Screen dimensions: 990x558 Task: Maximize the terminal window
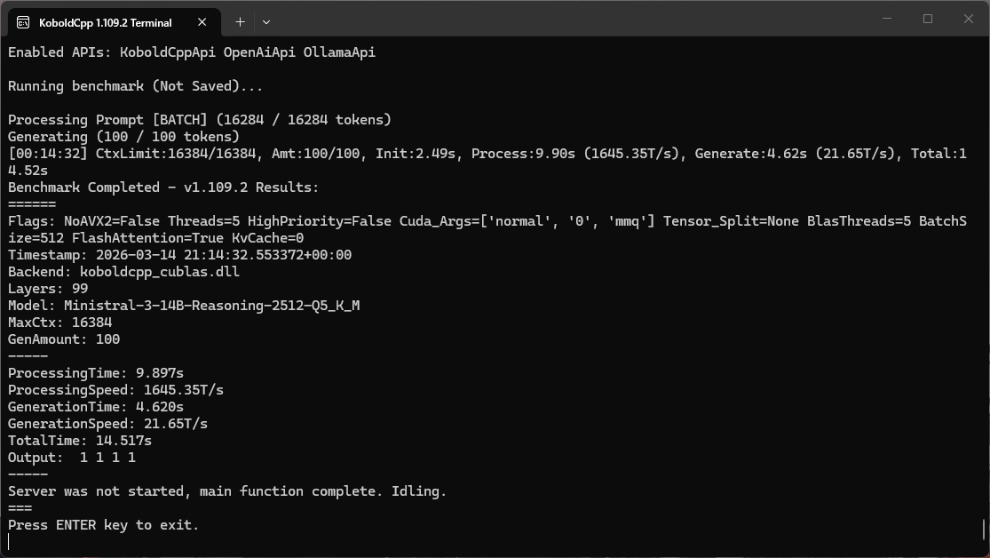coord(928,19)
